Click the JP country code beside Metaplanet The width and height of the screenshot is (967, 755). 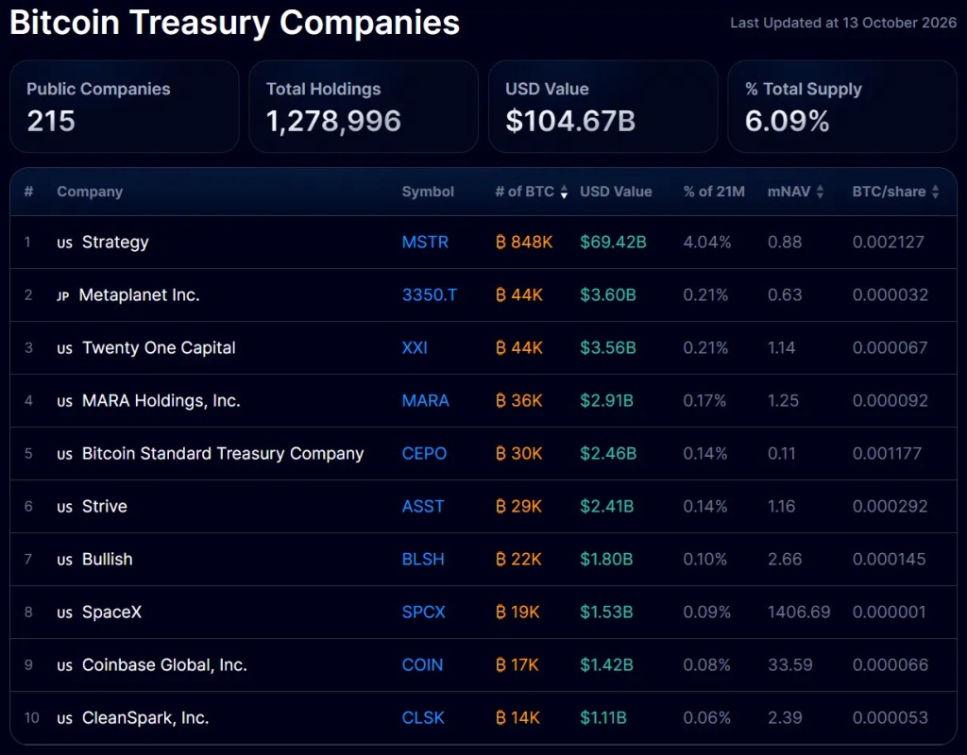click(63, 296)
